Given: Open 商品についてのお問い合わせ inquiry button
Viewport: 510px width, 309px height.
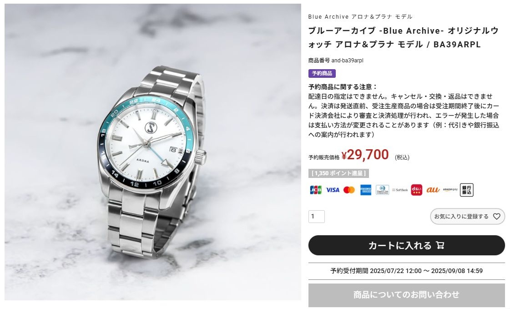Looking at the screenshot, I should pyautogui.click(x=407, y=295).
